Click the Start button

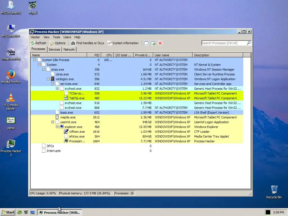(8, 212)
